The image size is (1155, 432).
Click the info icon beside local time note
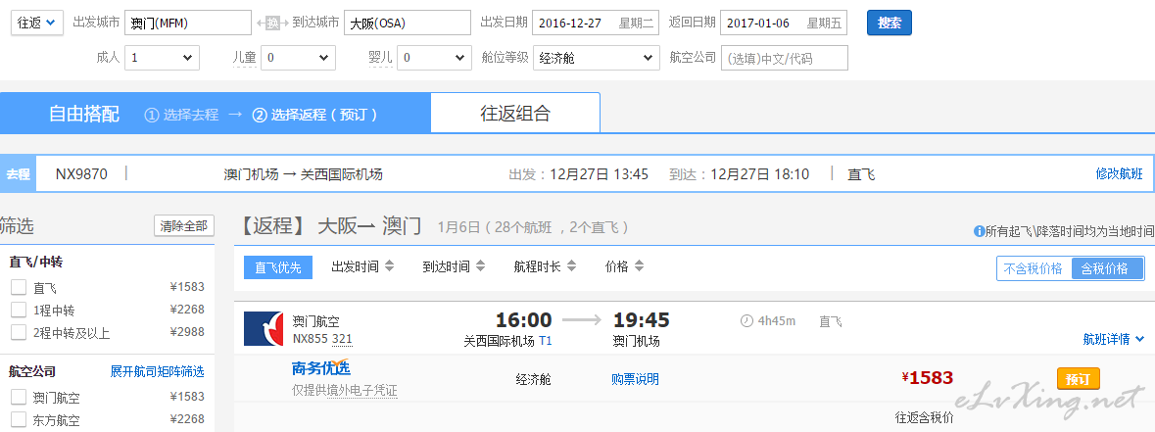click(x=979, y=231)
